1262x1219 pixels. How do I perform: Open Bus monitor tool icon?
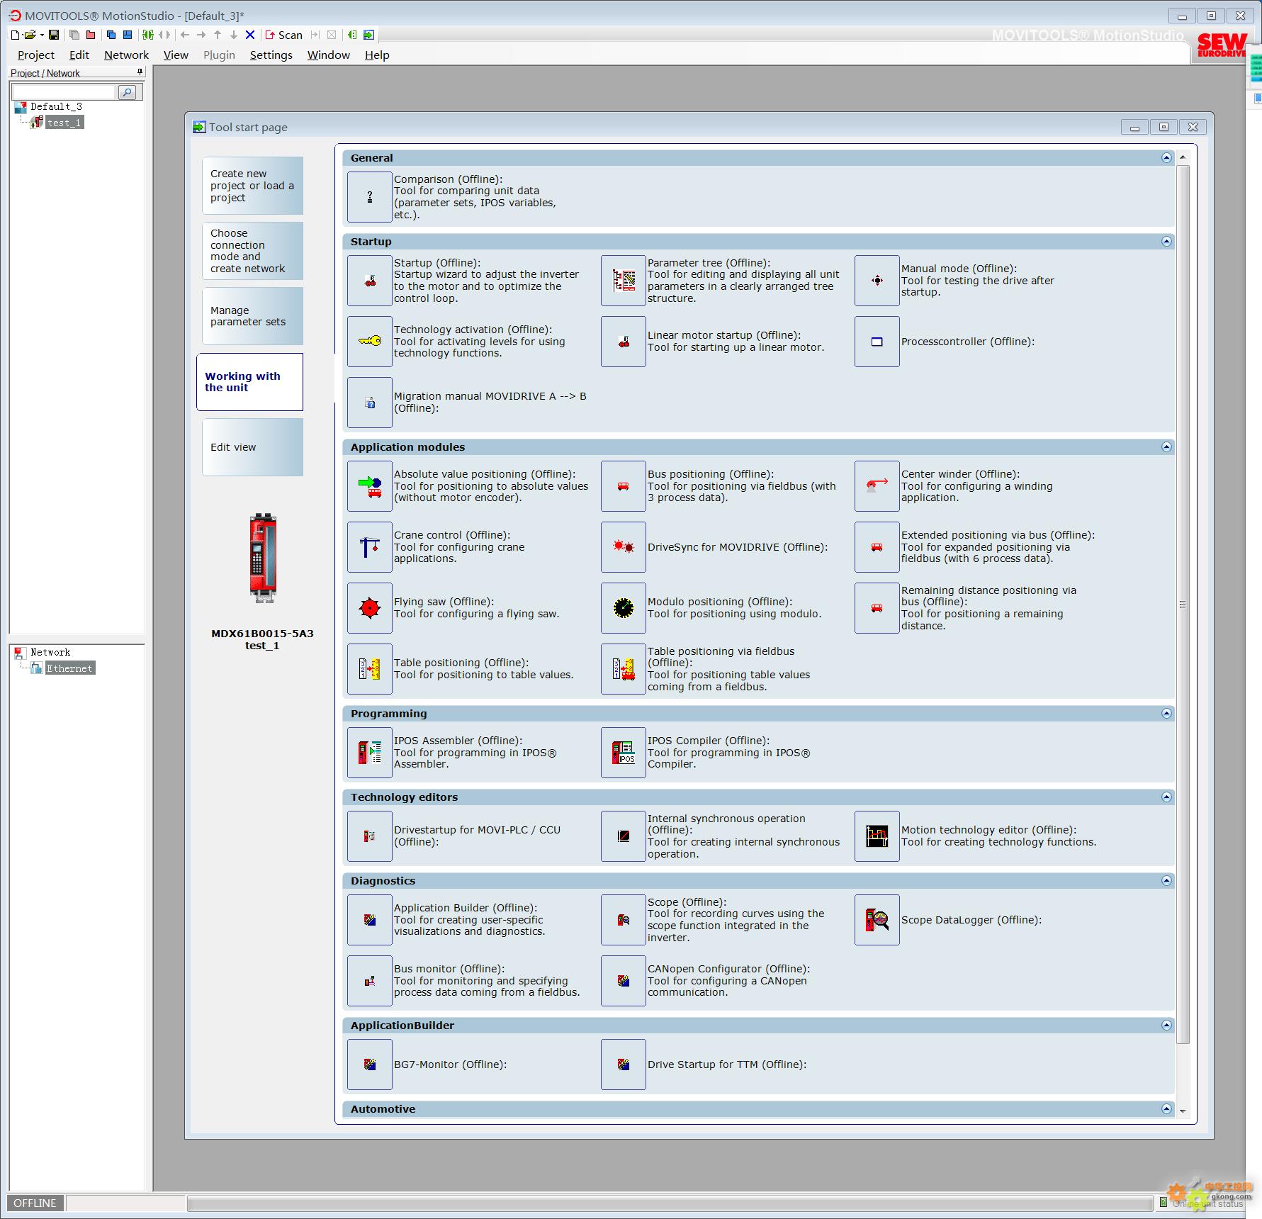coord(370,981)
